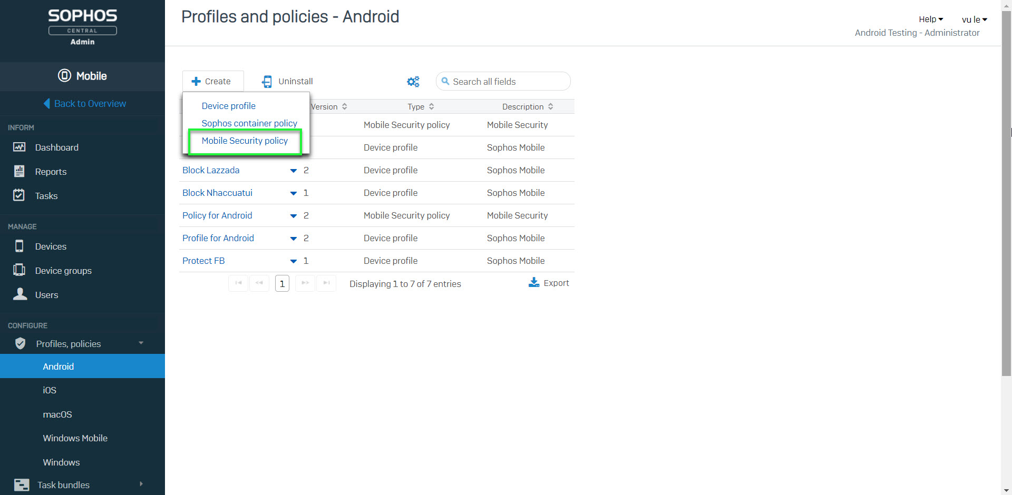
Task: Expand the Task bundles submenu arrow
Action: click(141, 484)
